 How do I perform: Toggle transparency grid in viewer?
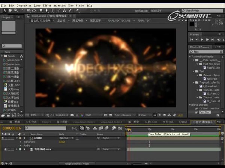111,115
